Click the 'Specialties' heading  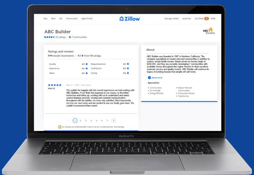click(x=153, y=83)
